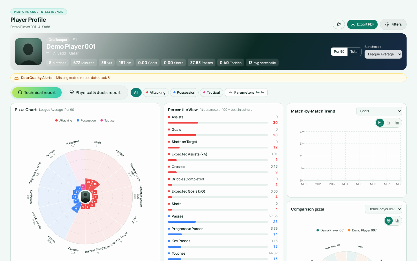417x261 pixels.
Task: Click the Goalkeeper position badge
Action: pos(58,40)
